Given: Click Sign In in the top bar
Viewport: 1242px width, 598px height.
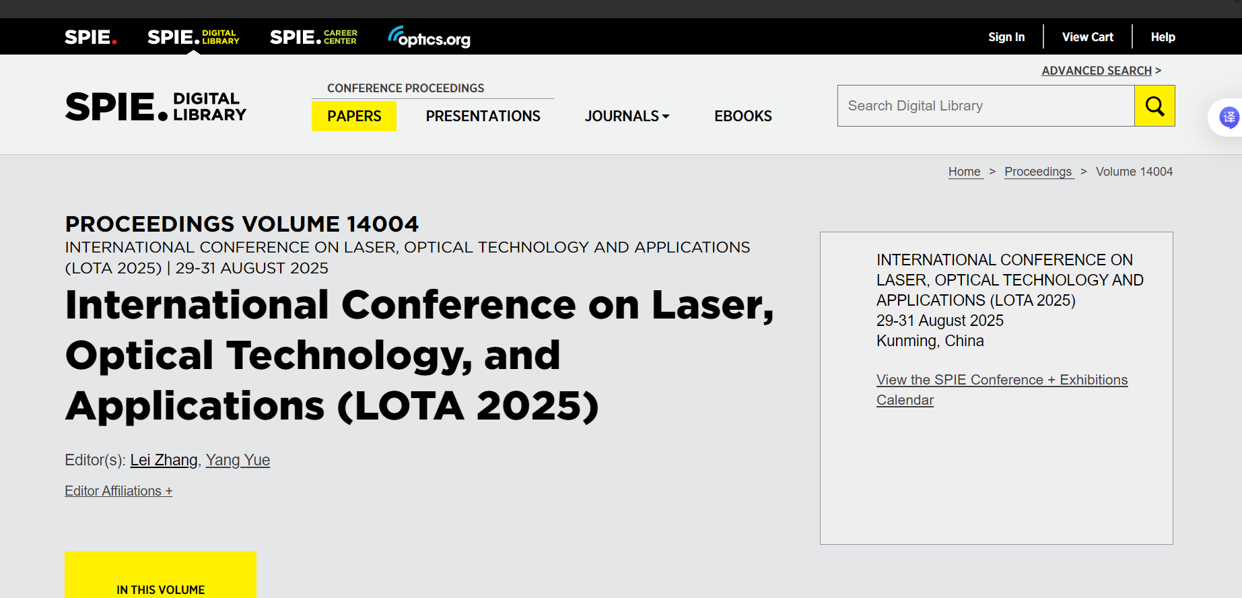Looking at the screenshot, I should [x=1006, y=37].
